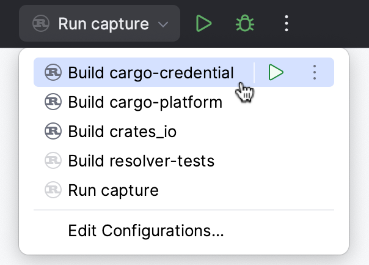Click the Cargo icon beside Build cargo-credential
This screenshot has height=265, width=369.
(x=53, y=73)
